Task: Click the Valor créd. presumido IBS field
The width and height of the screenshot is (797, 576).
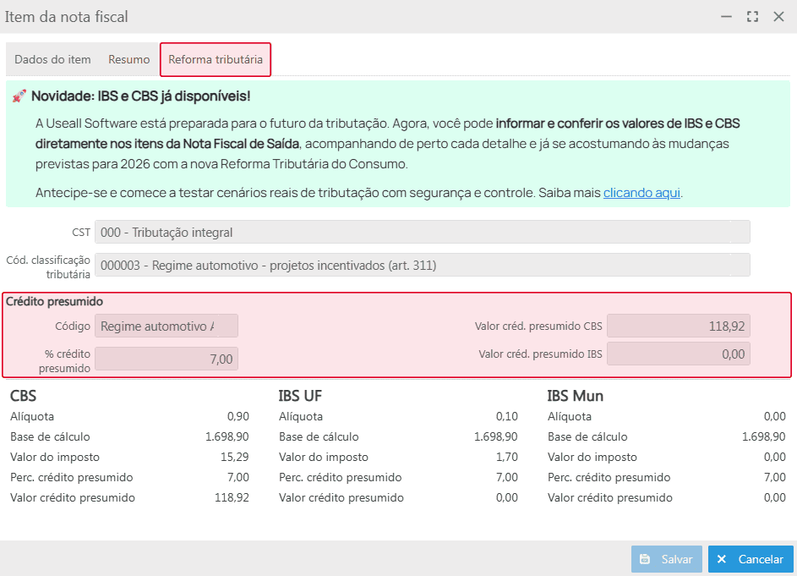Action: (x=678, y=354)
